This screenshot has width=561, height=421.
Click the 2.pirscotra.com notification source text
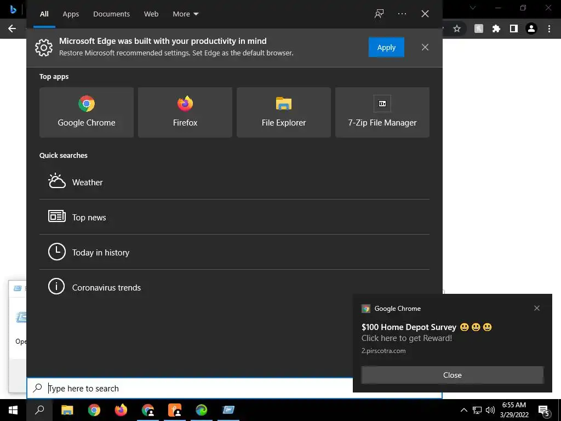click(383, 351)
